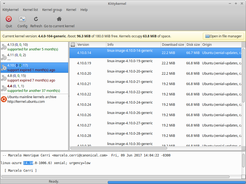
Task: Click the vertical scrollbar of kernel list
Action: 243,75
